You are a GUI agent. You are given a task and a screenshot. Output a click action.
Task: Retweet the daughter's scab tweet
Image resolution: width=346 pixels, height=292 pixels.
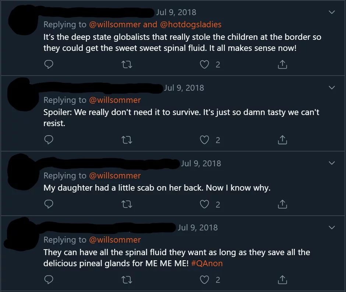[x=127, y=204]
